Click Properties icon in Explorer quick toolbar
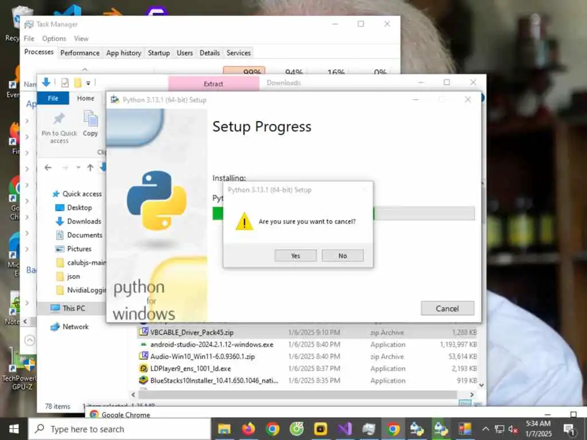 pyautogui.click(x=65, y=82)
